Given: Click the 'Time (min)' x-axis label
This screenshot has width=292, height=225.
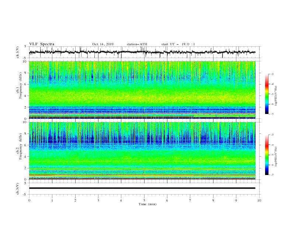Looking at the screenshot, I should [147, 204].
